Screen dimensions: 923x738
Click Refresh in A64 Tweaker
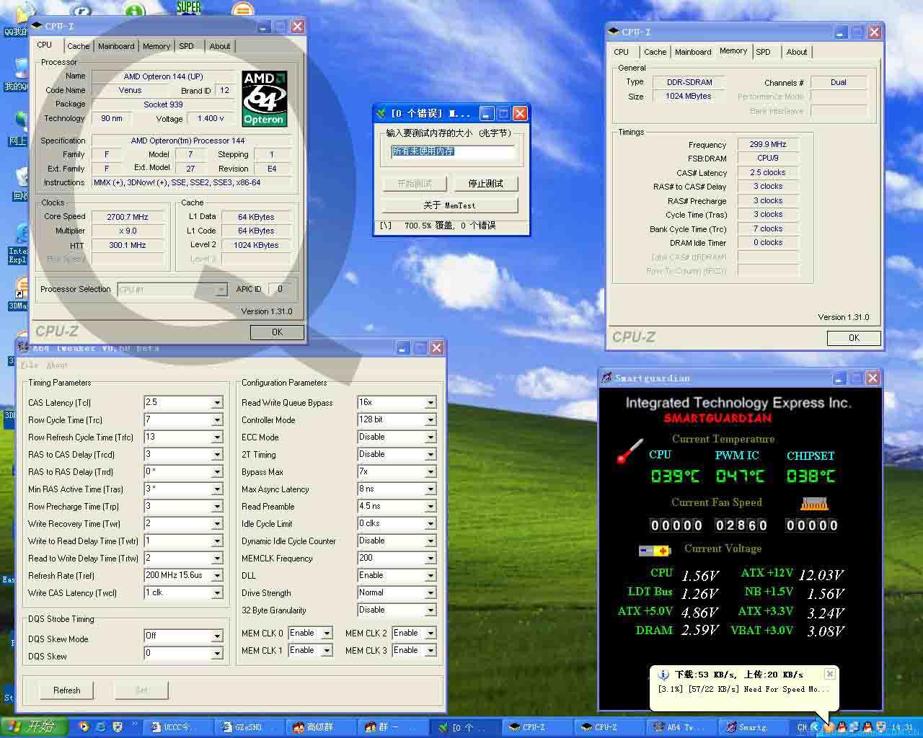[67, 690]
